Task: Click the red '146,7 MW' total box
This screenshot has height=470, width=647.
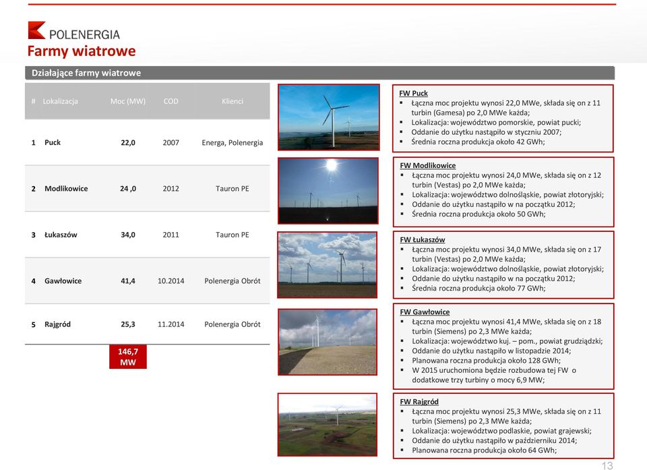Action: click(x=128, y=357)
